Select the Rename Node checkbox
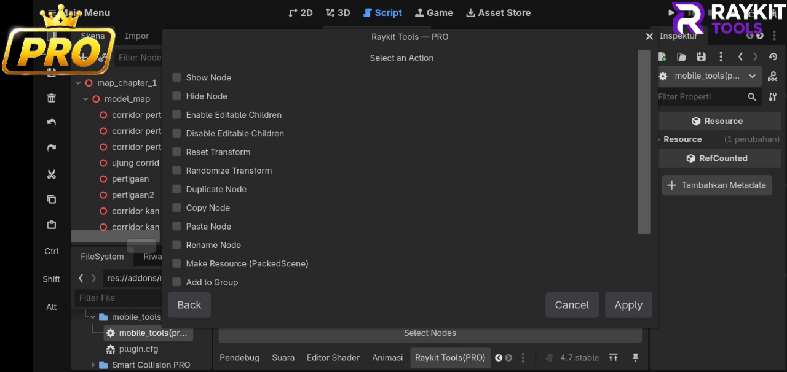Image resolution: width=787 pixels, height=372 pixels. point(176,244)
